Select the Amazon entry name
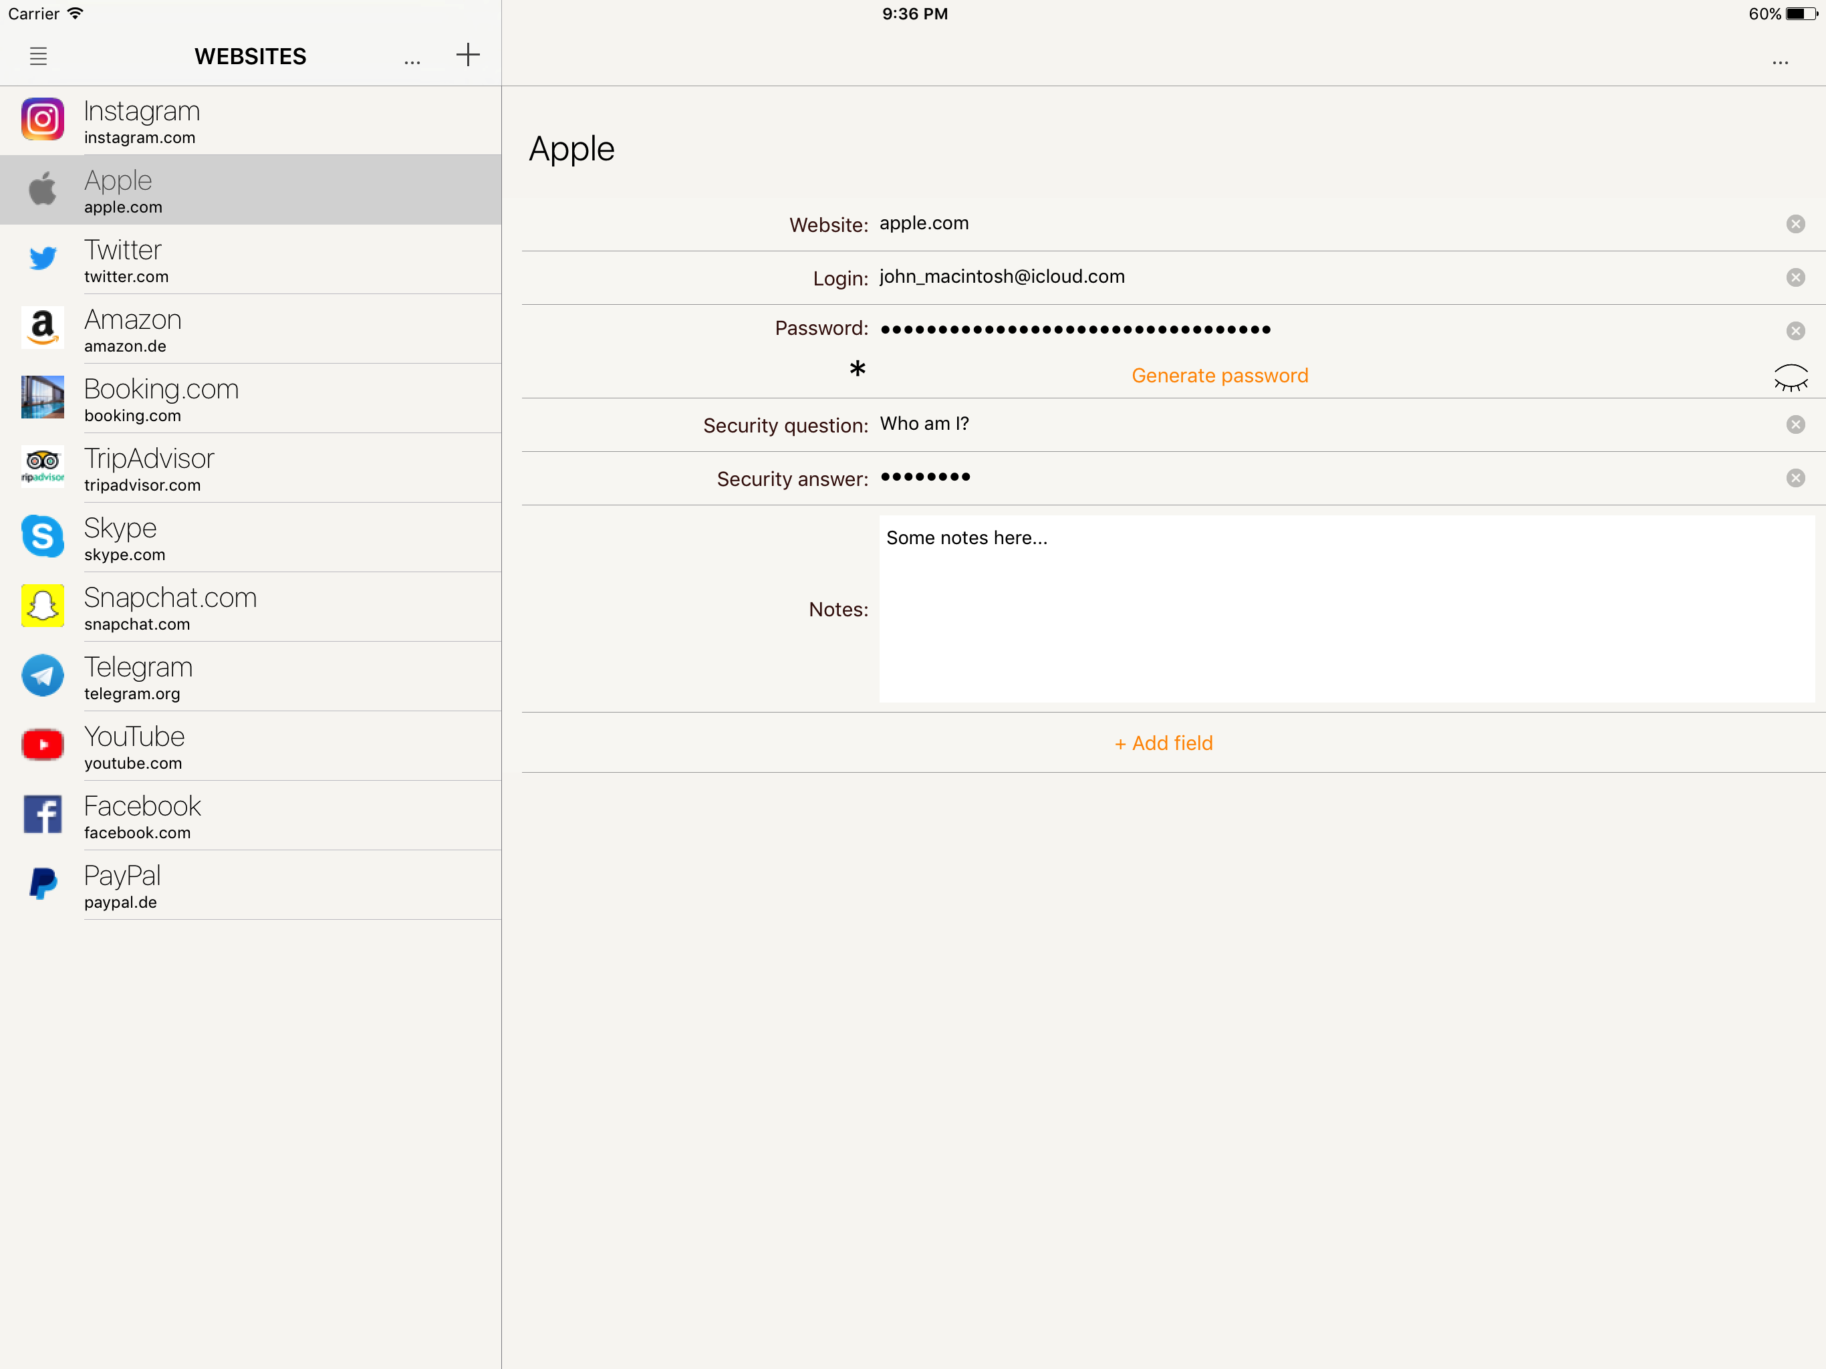 point(133,320)
